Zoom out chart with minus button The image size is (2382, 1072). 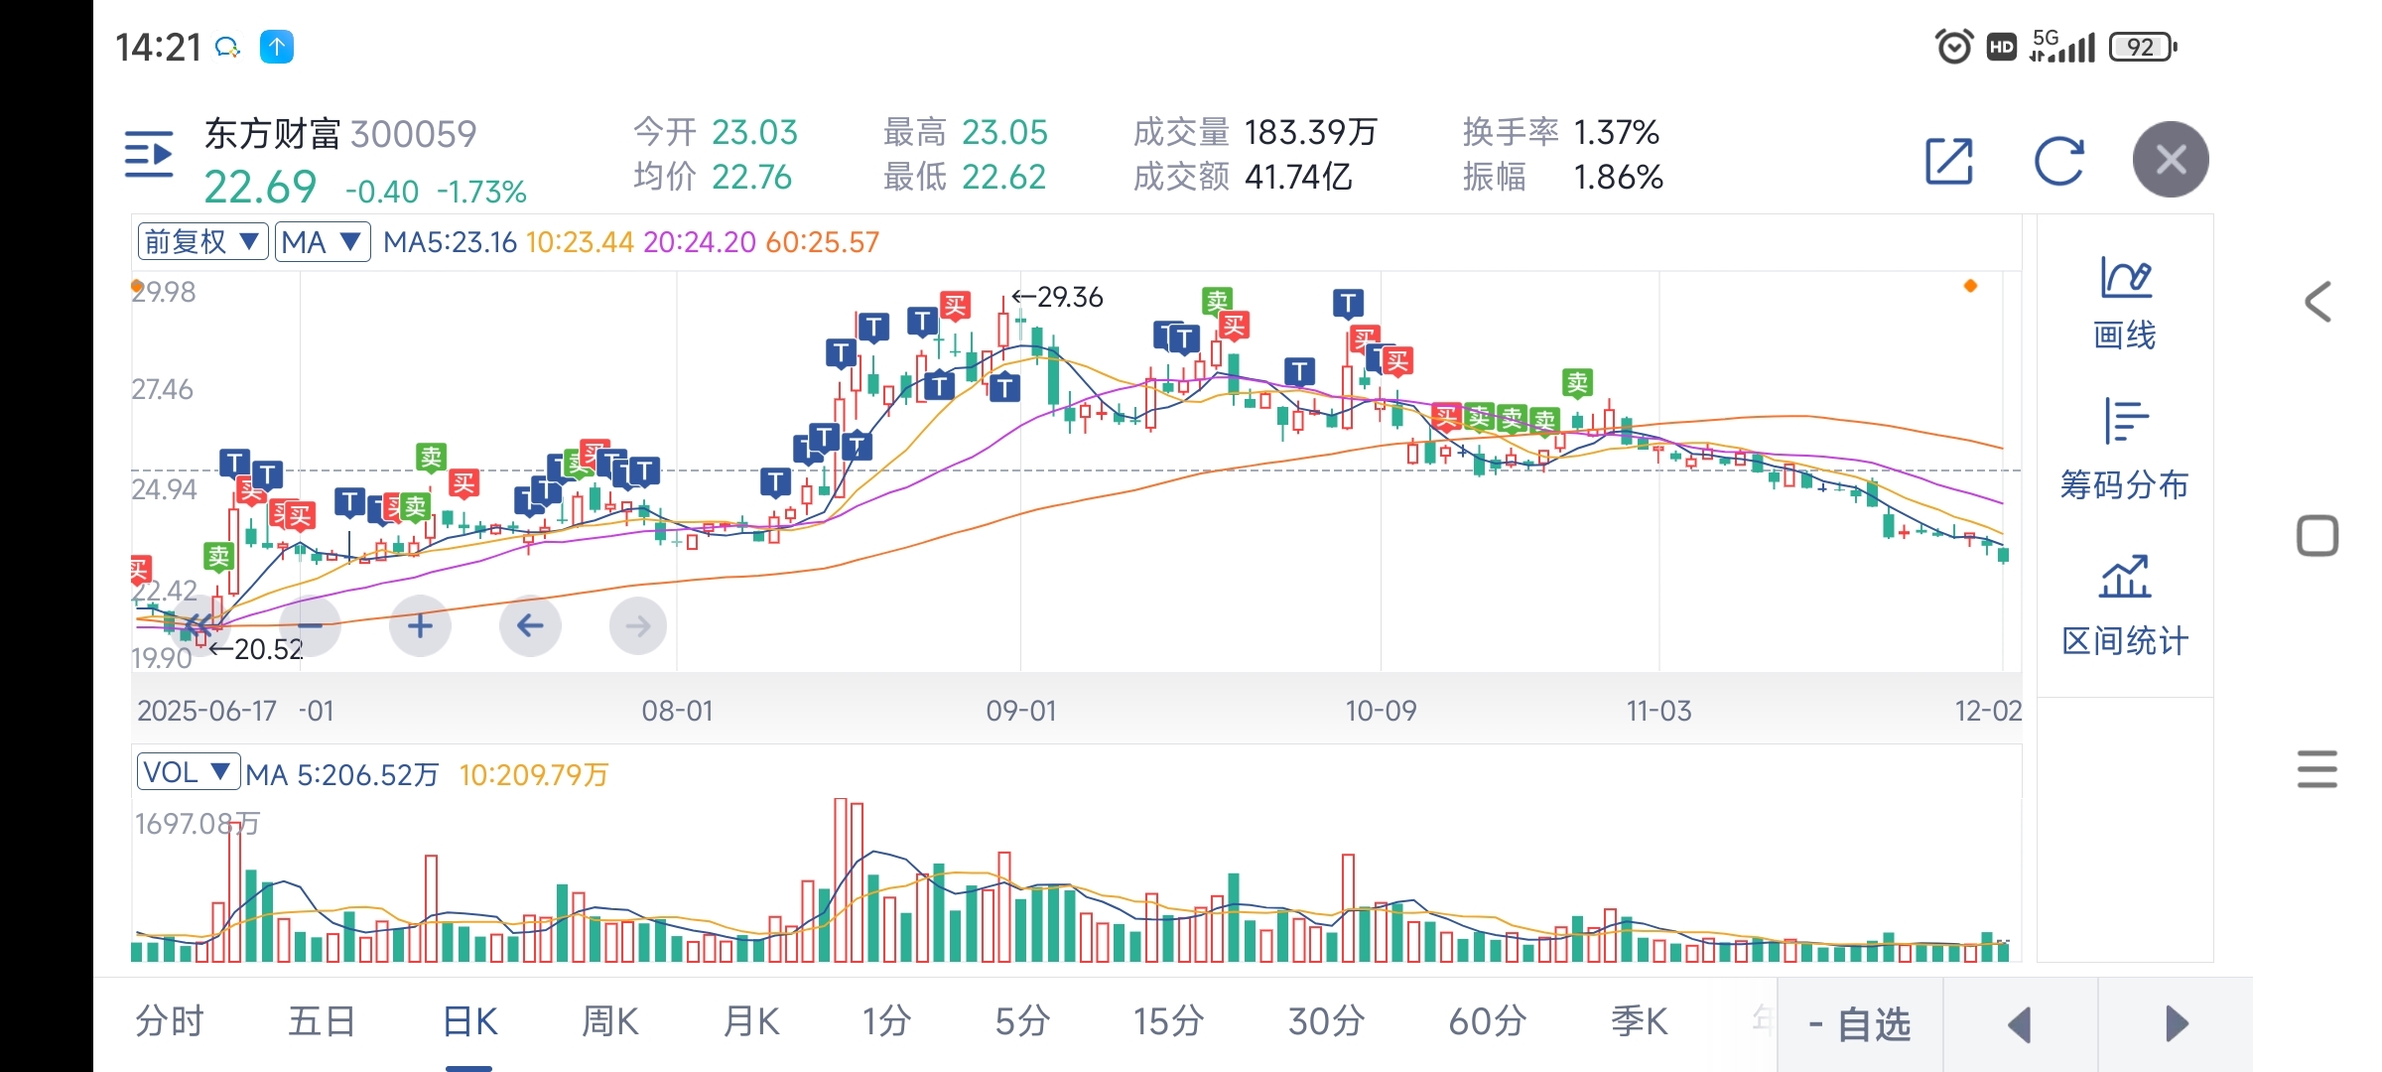pyautogui.click(x=310, y=625)
